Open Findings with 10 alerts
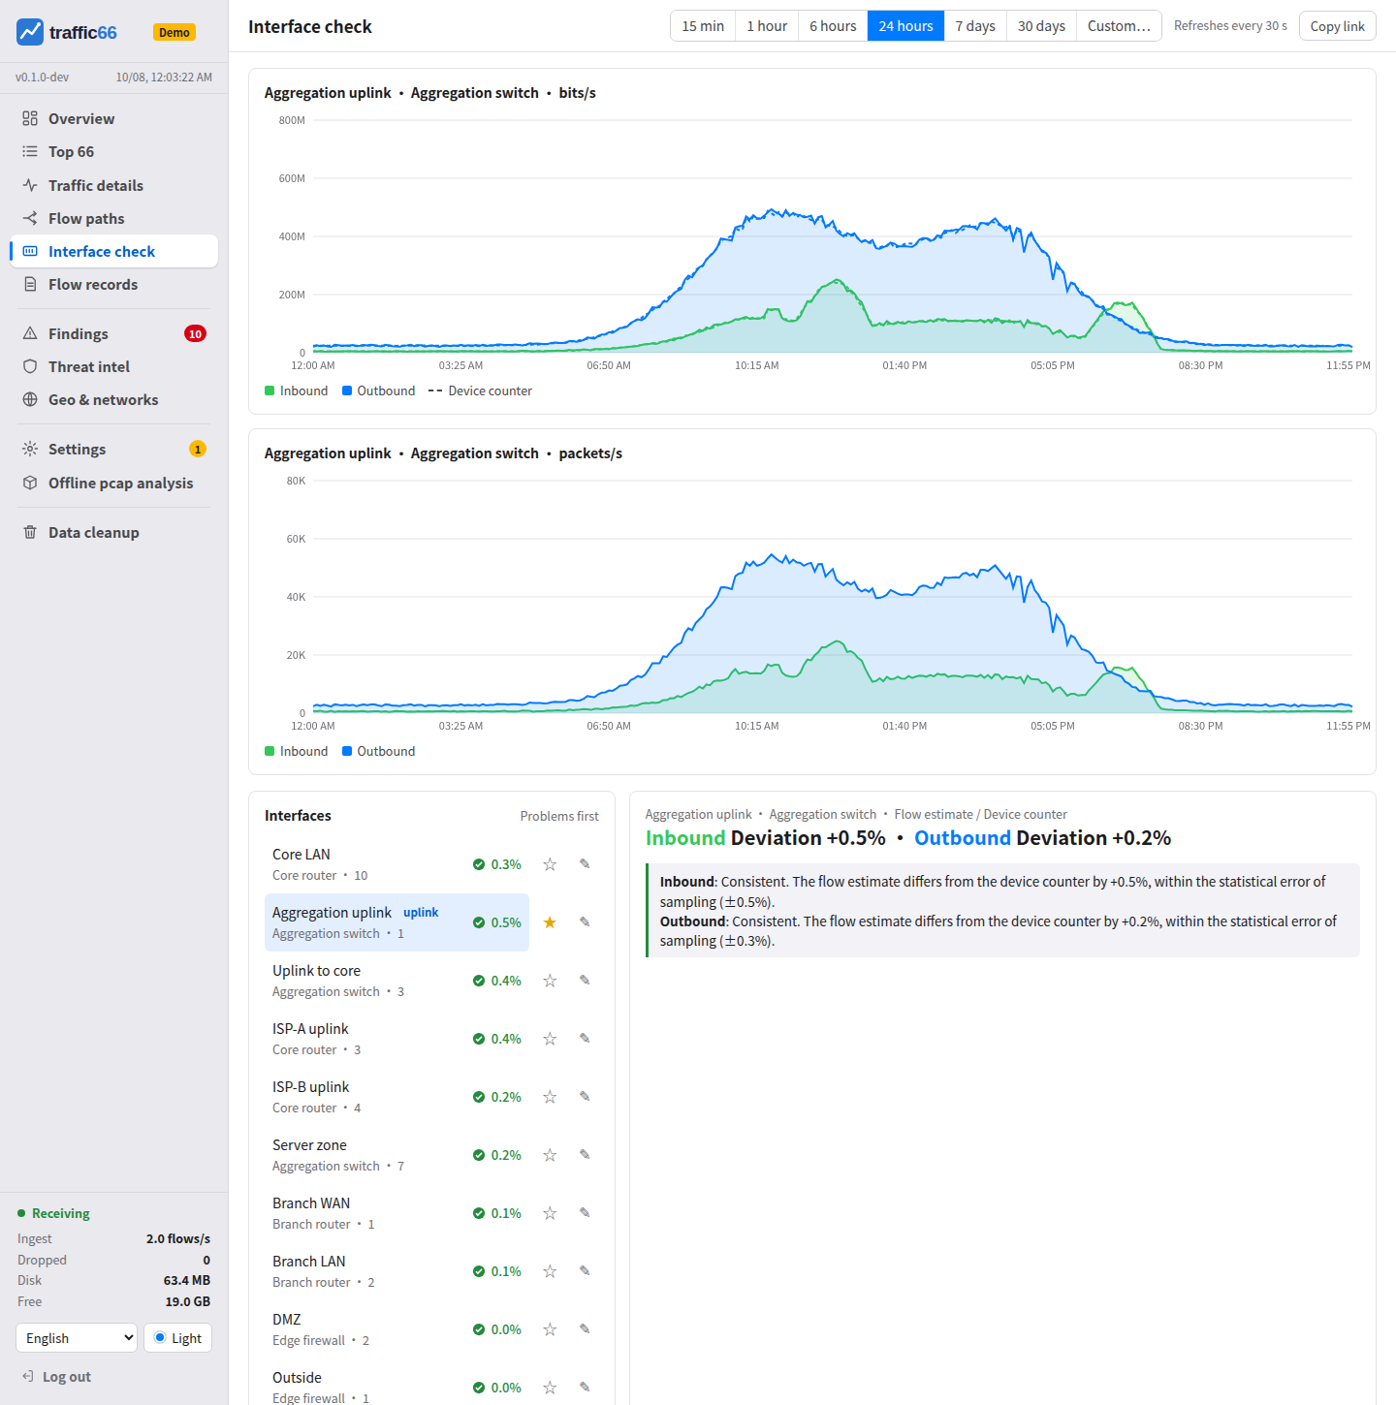 [114, 333]
